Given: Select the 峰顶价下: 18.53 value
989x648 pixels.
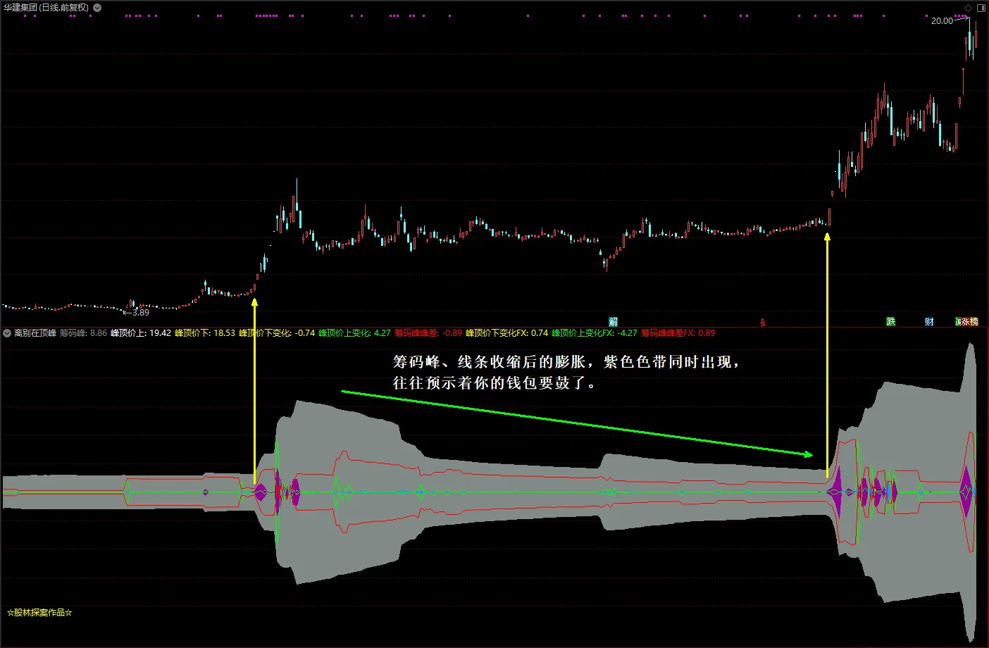Looking at the screenshot, I should point(205,333).
